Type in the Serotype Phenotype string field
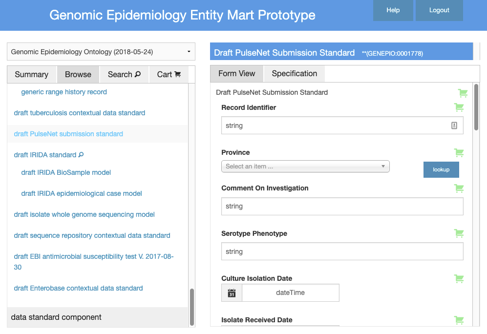Viewport: 487px width, 334px height. tap(342, 251)
